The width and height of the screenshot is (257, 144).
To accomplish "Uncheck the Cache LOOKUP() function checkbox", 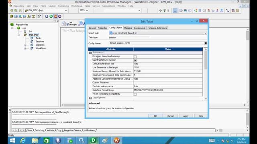I will (x=135, y=60).
